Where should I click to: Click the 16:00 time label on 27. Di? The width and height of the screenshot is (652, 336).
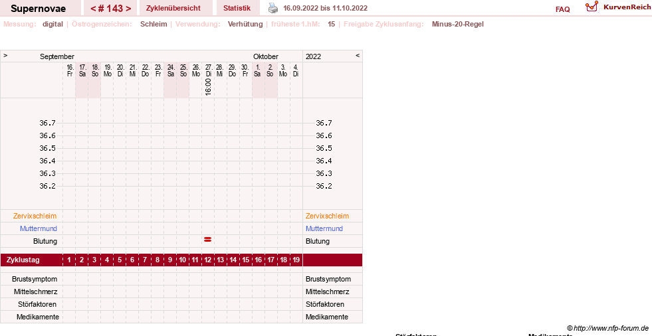tap(208, 87)
